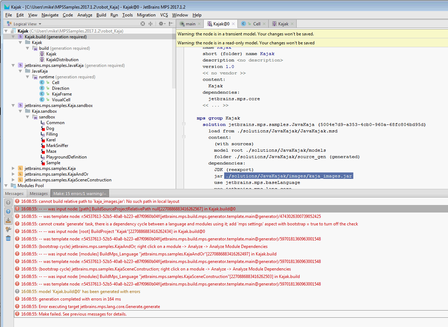Viewport: 448px width, 327px height.
Task: Clear messages with the trash icon
Action: [8, 238]
